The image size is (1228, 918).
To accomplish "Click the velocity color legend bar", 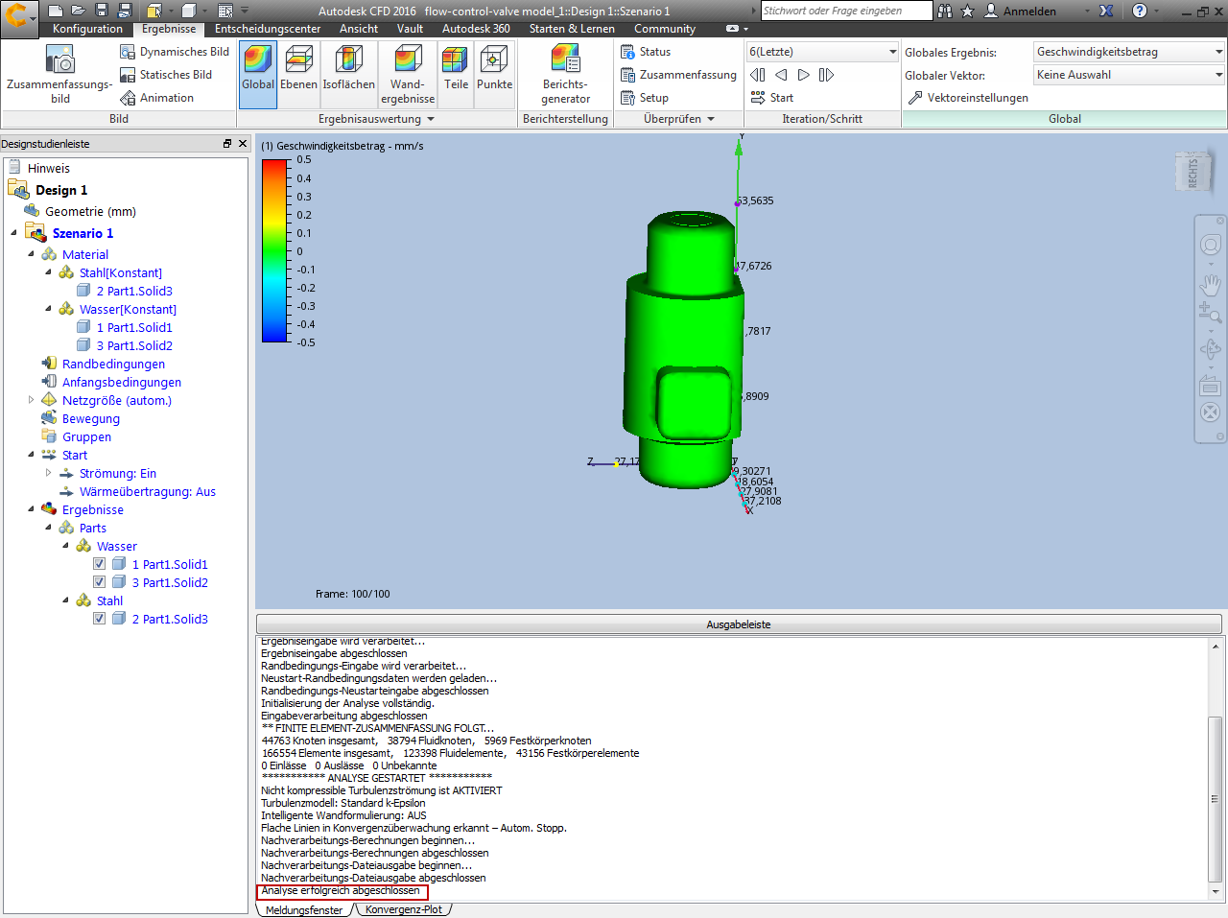I will point(275,250).
